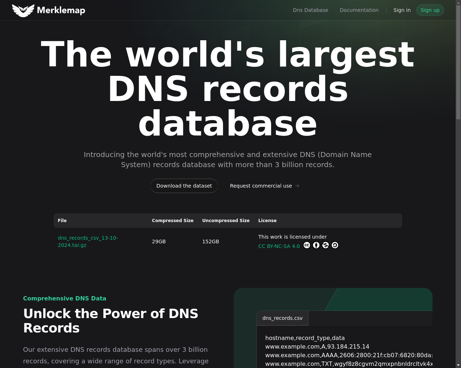Select the dns_records.csv tab
The height and width of the screenshot is (368, 461).
pyautogui.click(x=282, y=318)
